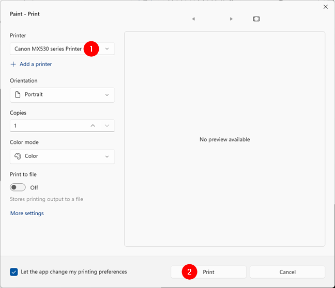Click the Color mode section label
Image resolution: width=335 pixels, height=288 pixels.
pos(24,142)
